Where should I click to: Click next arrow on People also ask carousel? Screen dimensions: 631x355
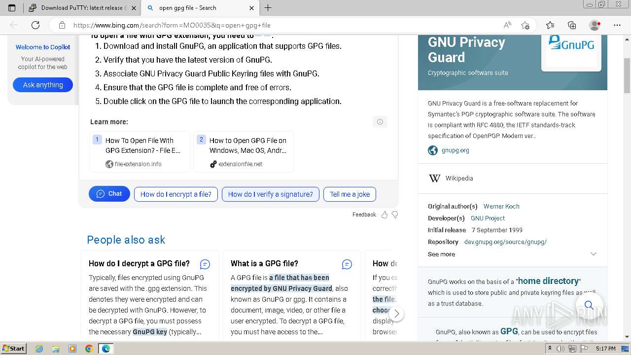[x=396, y=314]
